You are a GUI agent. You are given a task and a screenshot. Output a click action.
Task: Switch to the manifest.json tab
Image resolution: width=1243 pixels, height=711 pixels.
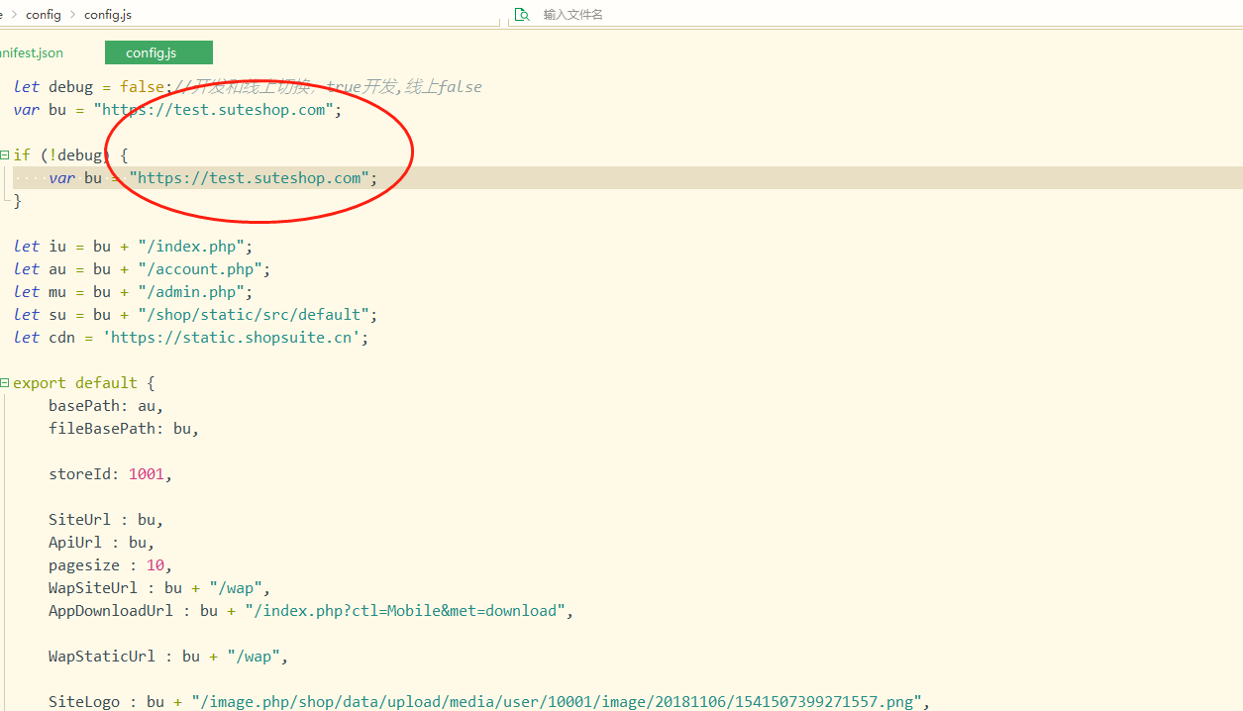pyautogui.click(x=30, y=52)
